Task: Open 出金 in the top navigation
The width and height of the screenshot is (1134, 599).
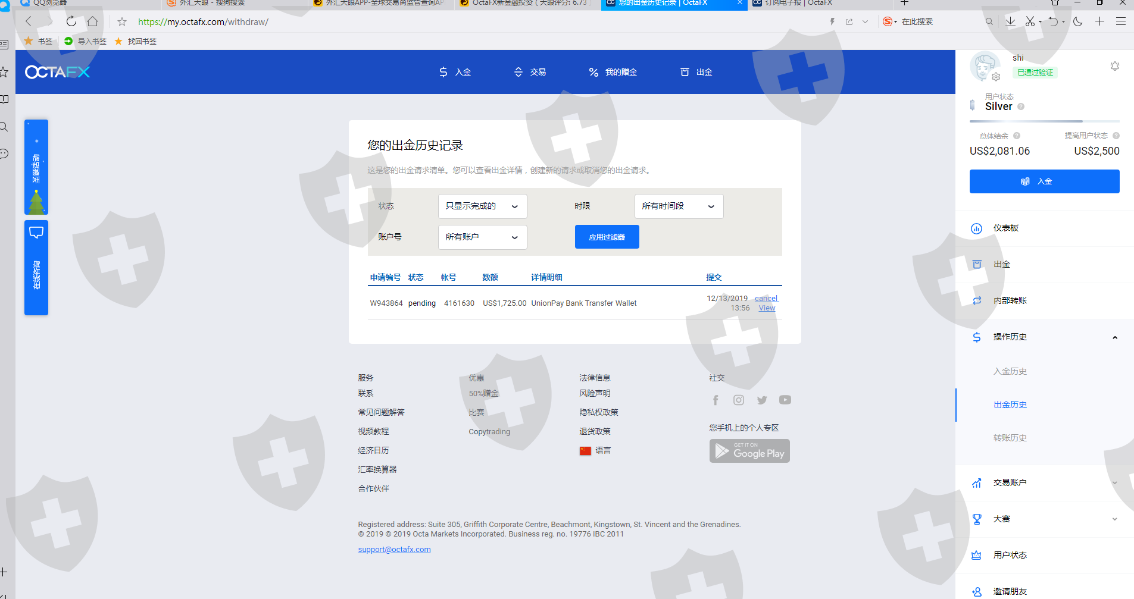Action: click(x=696, y=72)
